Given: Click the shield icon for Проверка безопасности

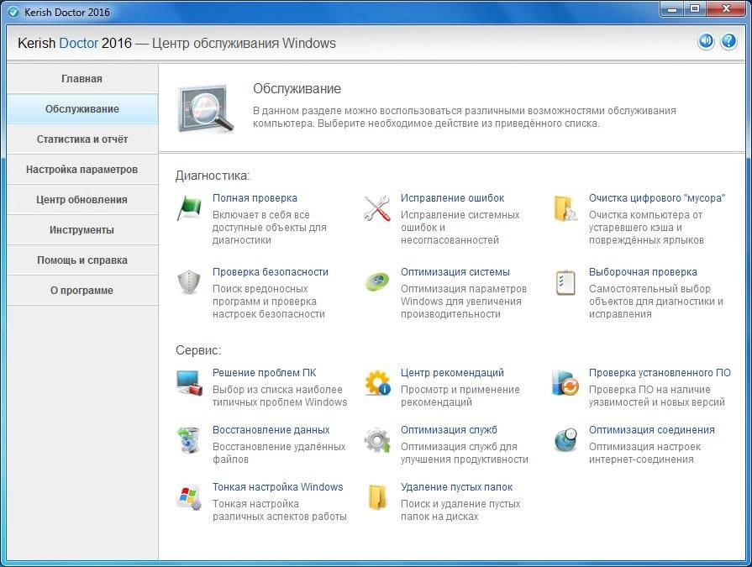Looking at the screenshot, I should pos(189,282).
